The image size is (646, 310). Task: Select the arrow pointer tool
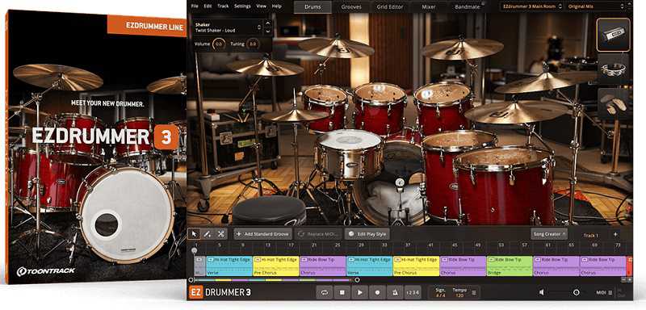click(195, 234)
